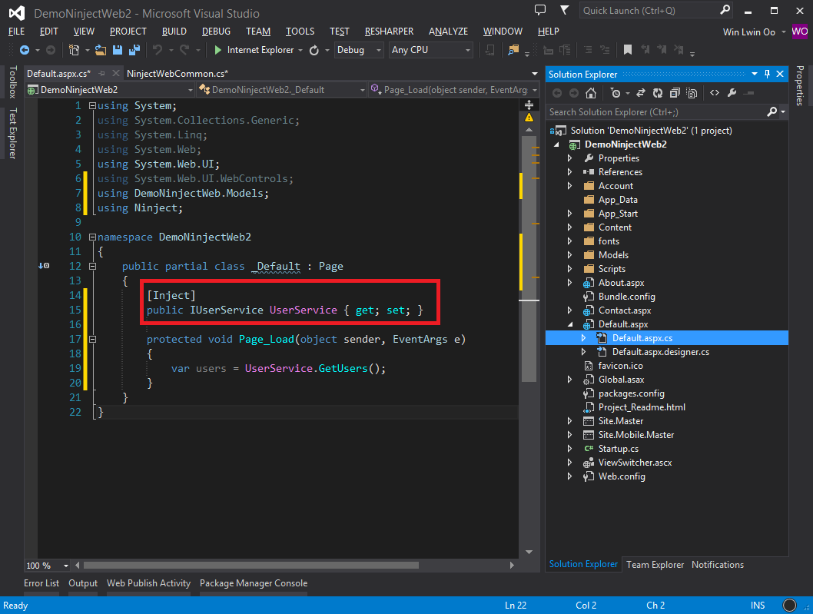Open Properties via the wrench icon

tap(732, 93)
